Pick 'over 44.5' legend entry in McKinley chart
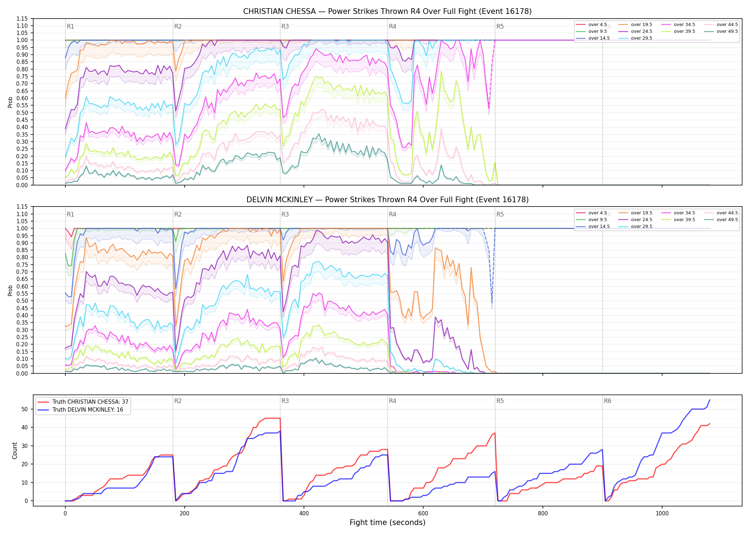750x535 pixels. coord(721,213)
